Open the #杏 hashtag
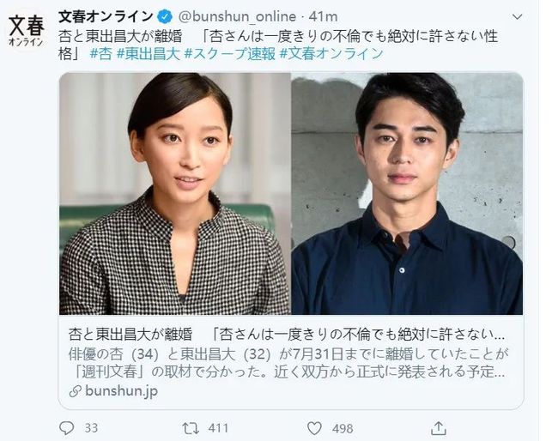Screen dimensions: 558x441 (x=100, y=54)
